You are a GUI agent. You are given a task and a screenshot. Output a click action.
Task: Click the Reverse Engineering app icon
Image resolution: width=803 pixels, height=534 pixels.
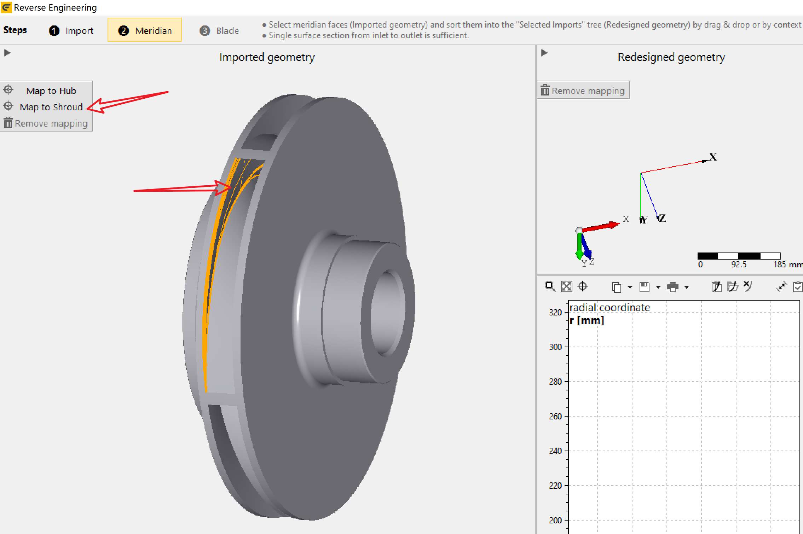point(6,7)
